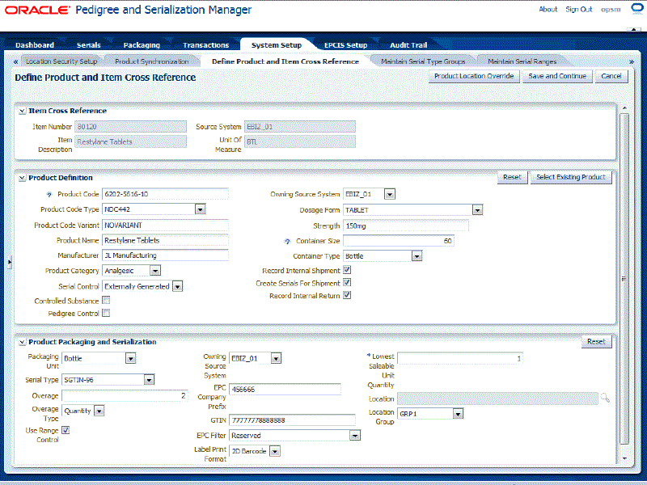Click the GTIN input field
The image size is (647, 485).
292,420
